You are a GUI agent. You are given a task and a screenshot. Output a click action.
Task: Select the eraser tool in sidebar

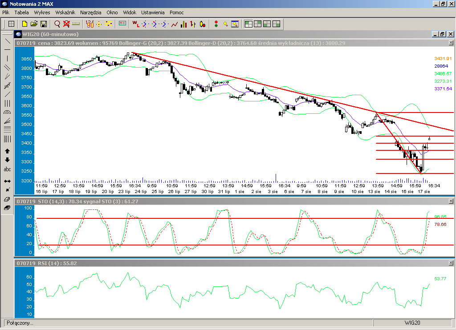click(x=7, y=207)
